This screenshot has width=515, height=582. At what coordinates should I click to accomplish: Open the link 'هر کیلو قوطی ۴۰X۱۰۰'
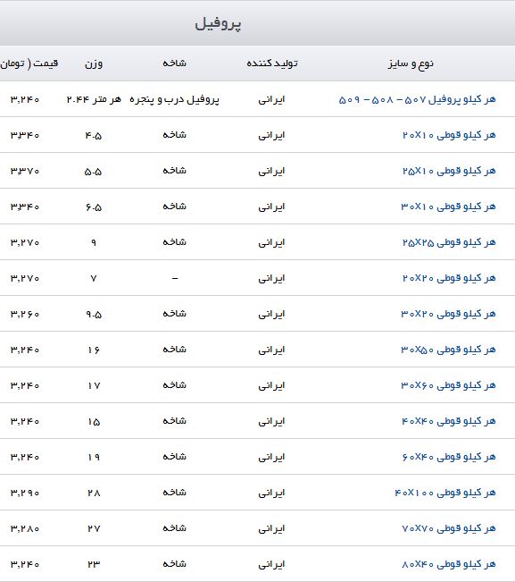pyautogui.click(x=445, y=493)
